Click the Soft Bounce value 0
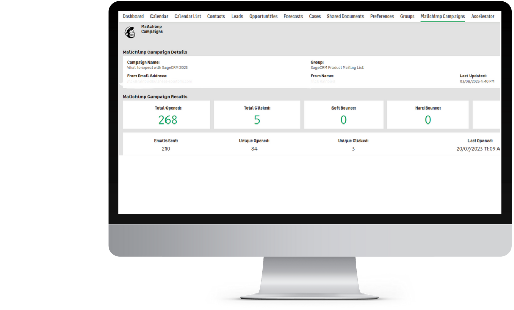The image size is (514, 310). 343,120
